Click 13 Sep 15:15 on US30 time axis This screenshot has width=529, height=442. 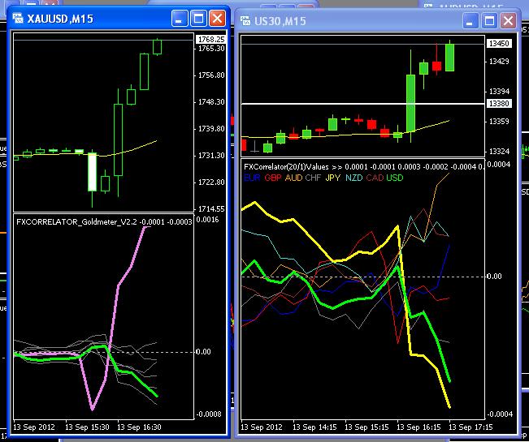(x=366, y=427)
